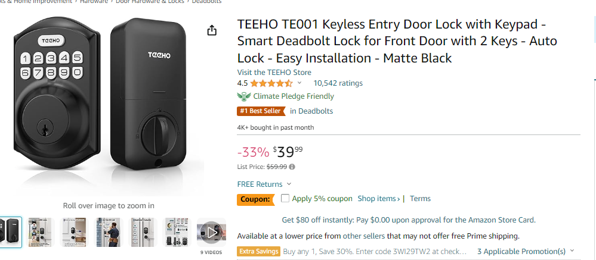Check the Apply 5% coupon checkbox
Viewport: 596px width, 260px height.
click(285, 198)
